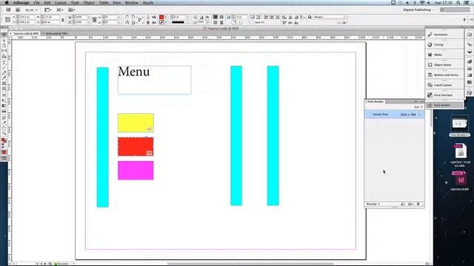474x266 pixels.
Task: Open the Folio Overlays panel
Action: coord(444,95)
